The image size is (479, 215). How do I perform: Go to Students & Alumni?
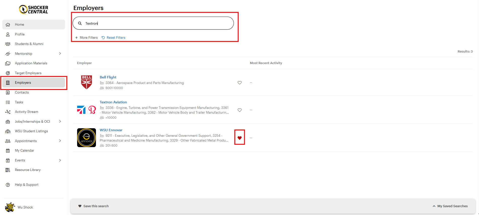34,44
